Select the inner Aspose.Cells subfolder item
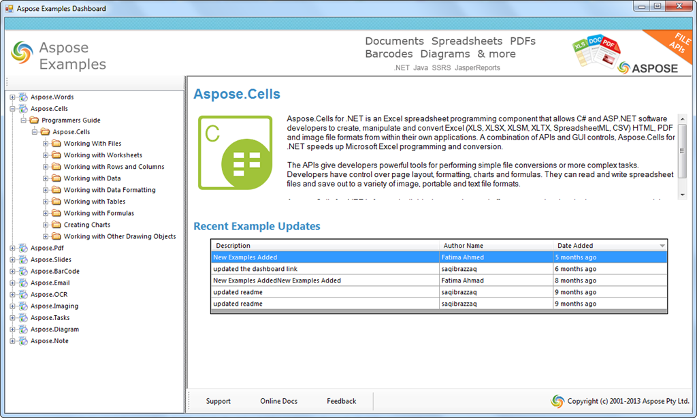The image size is (697, 418). 71,131
